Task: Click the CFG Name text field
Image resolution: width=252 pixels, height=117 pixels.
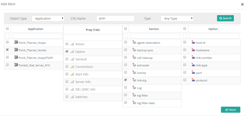Action: 115,18
